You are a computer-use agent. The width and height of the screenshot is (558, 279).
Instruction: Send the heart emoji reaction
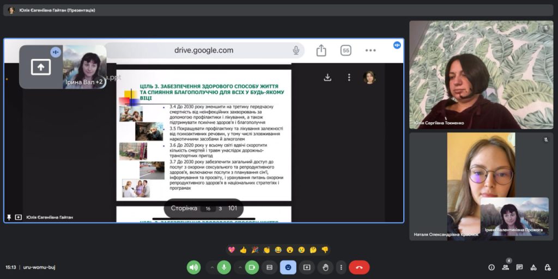232,250
